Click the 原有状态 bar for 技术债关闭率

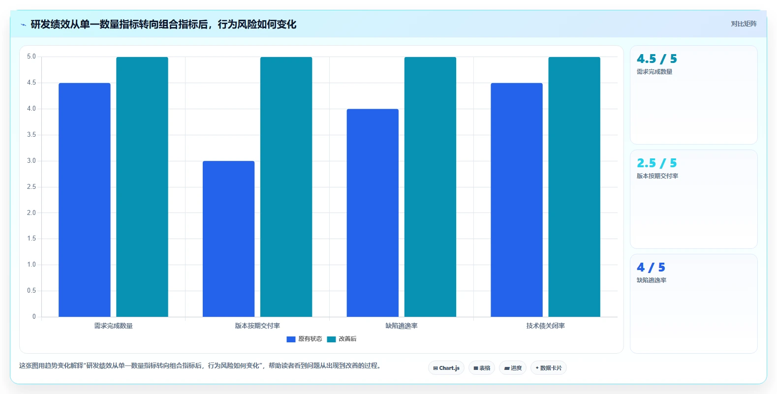pos(517,200)
